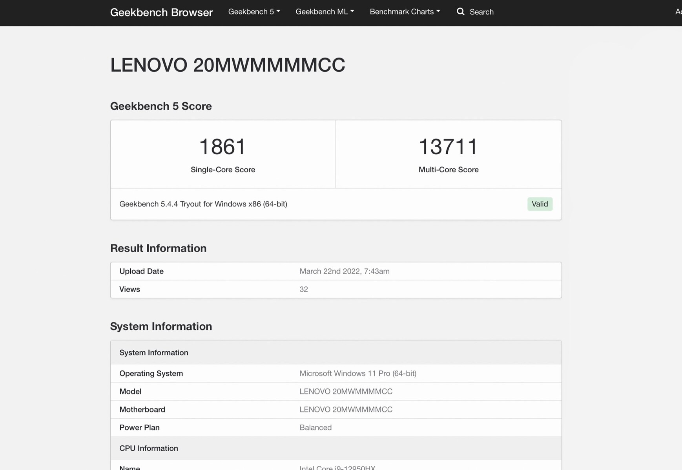This screenshot has height=470, width=682.
Task: Click the 13711 multi-core score
Action: click(448, 147)
